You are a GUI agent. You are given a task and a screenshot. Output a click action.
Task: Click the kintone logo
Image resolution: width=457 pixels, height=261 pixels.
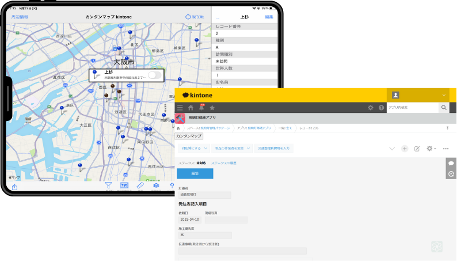[197, 95]
